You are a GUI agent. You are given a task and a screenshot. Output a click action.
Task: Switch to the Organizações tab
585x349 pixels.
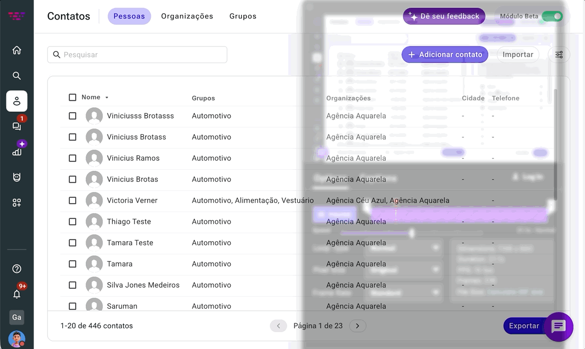(187, 16)
